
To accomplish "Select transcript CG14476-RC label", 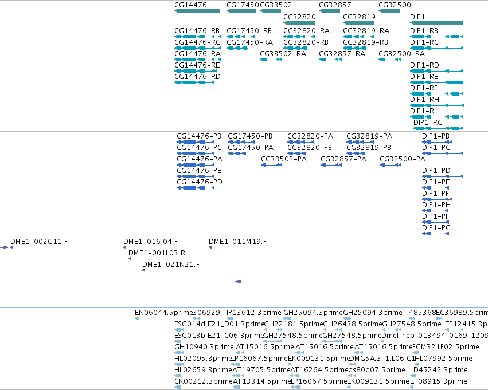I will [x=197, y=42].
